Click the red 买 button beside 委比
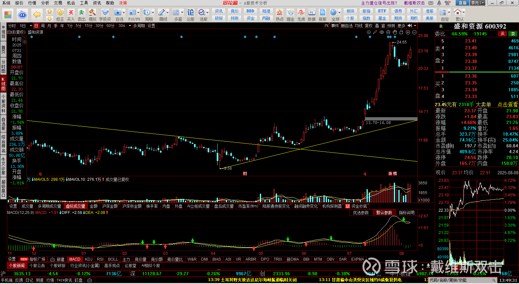The image size is (519, 284). point(502,34)
